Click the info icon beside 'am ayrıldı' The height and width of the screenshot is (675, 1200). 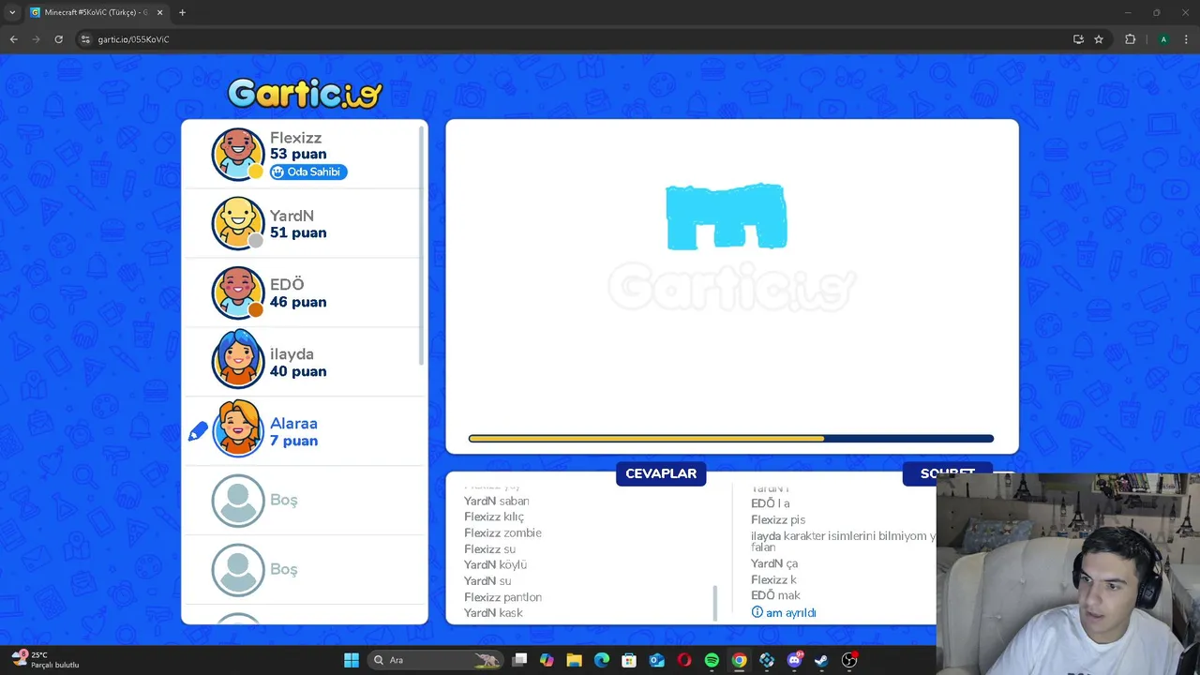coord(757,612)
